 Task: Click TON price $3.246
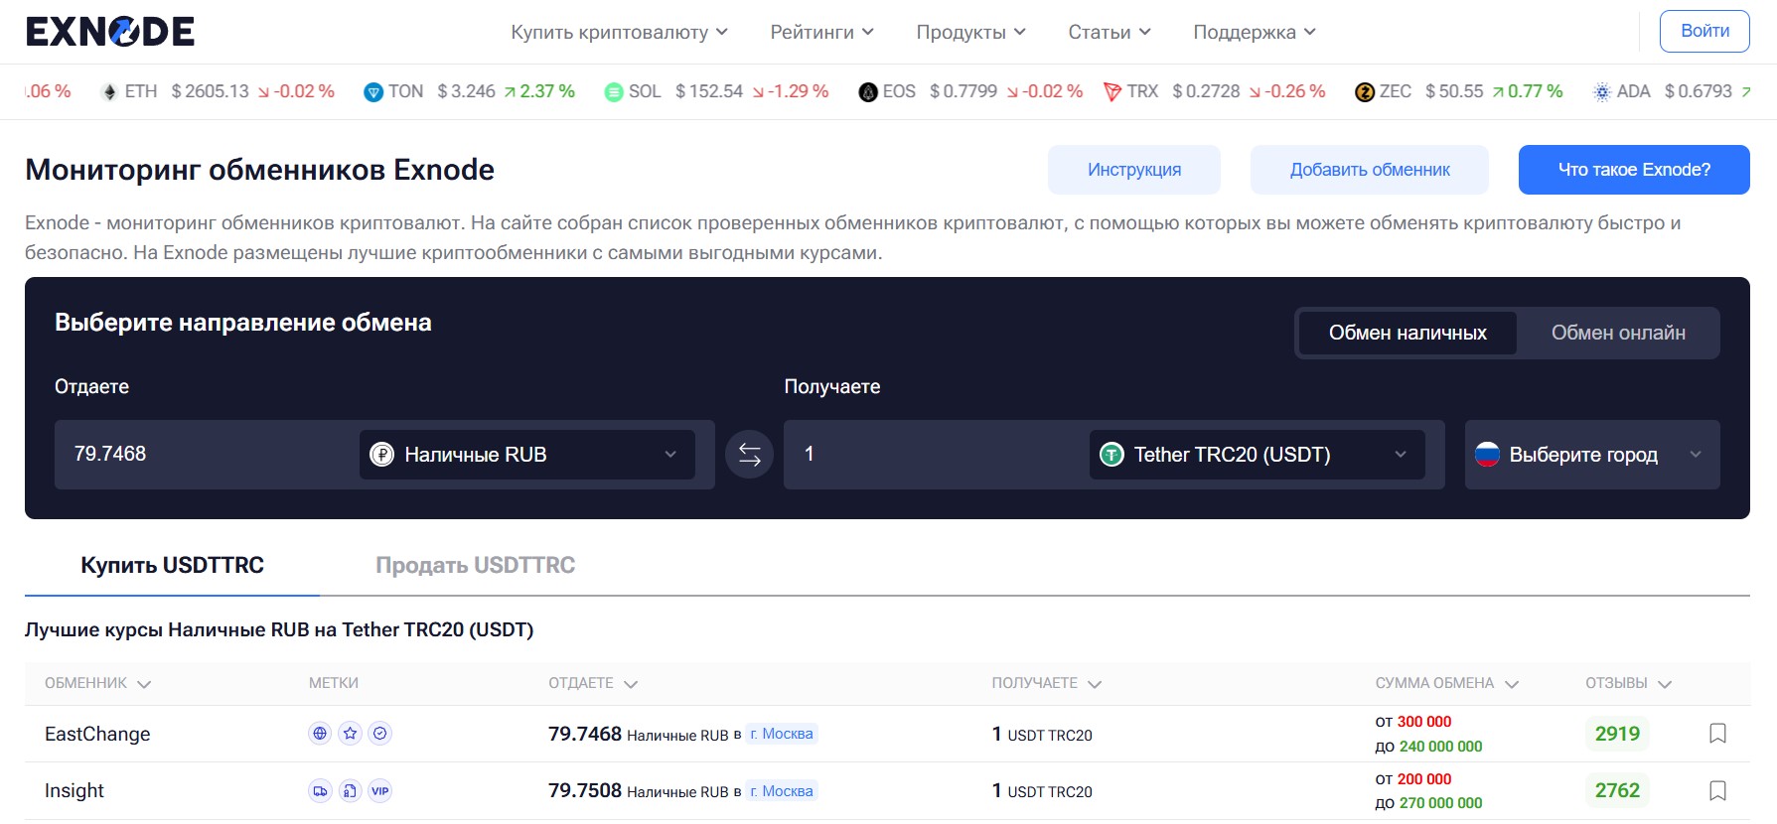pos(467,91)
